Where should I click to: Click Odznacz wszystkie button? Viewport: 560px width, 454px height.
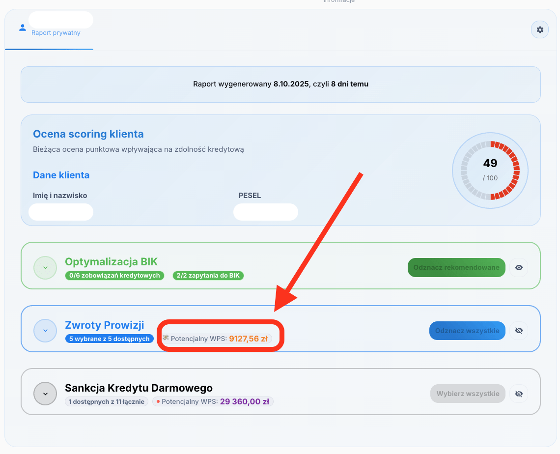[x=467, y=330]
